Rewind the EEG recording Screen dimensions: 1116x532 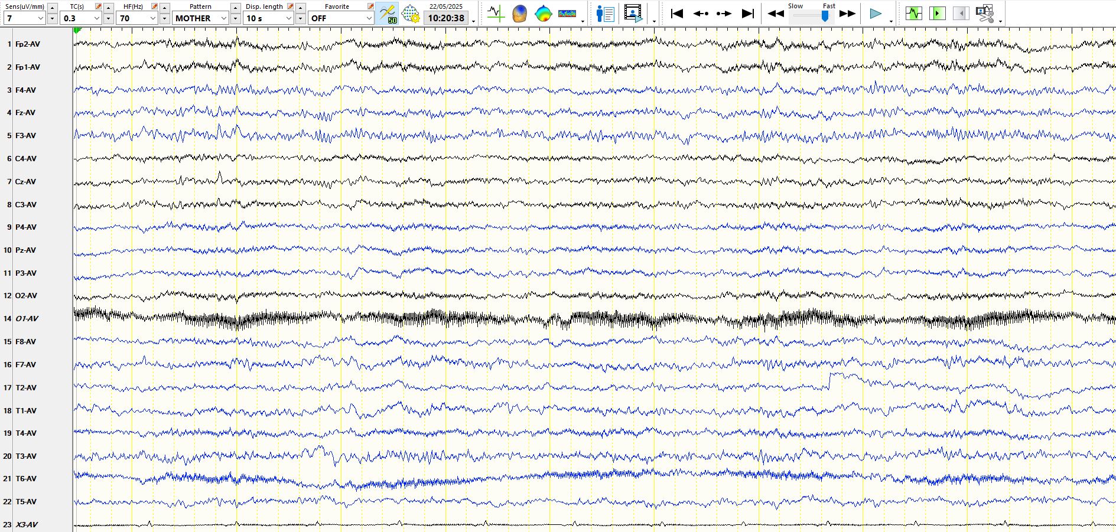pos(776,14)
